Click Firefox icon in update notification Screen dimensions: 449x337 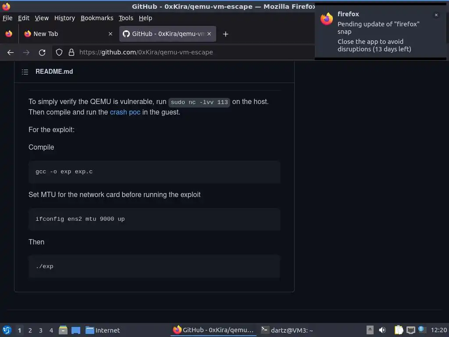click(x=327, y=19)
